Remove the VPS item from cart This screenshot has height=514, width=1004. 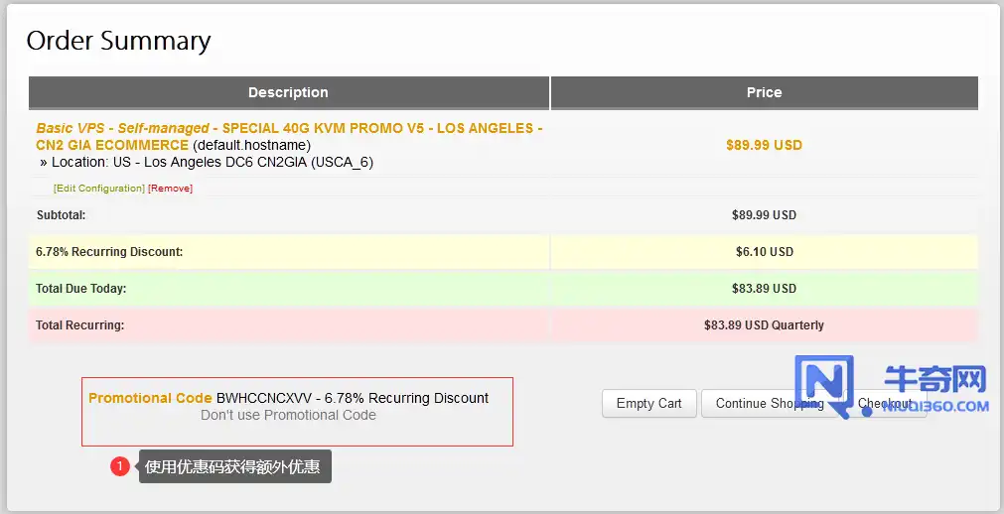pyautogui.click(x=170, y=189)
